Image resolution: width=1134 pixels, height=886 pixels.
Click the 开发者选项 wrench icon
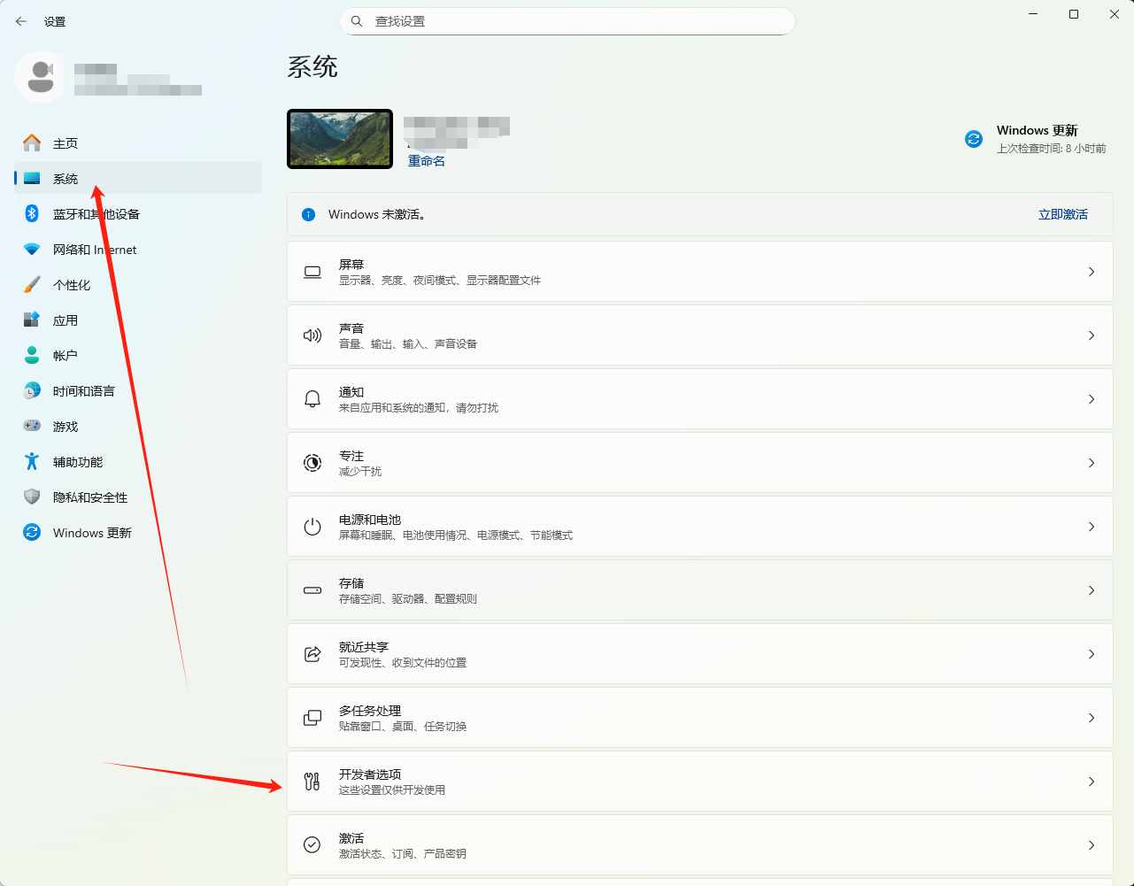coord(312,781)
